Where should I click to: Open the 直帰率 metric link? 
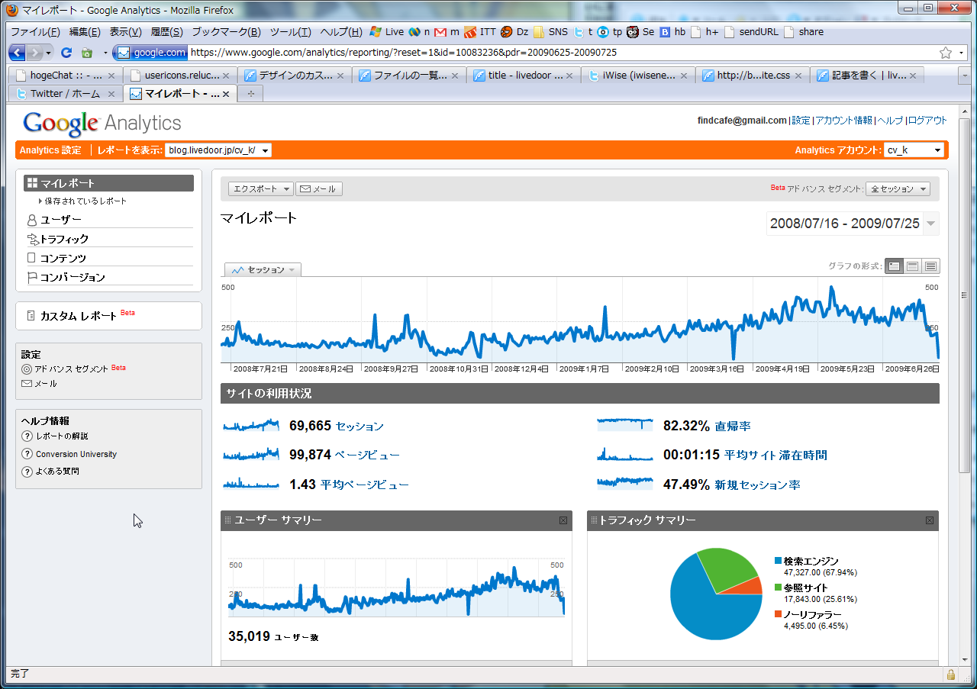coord(733,426)
